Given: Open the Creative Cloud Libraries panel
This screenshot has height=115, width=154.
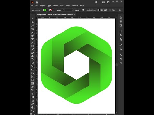Looking at the screenshot, I should [x=121, y=45].
